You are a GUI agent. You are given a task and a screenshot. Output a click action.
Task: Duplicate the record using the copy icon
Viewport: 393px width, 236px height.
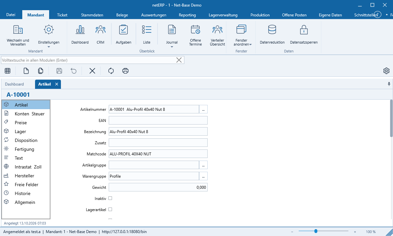point(41,71)
